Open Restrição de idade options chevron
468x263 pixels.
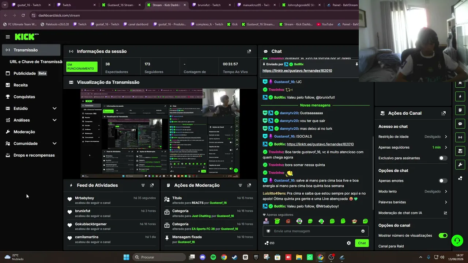(446, 137)
